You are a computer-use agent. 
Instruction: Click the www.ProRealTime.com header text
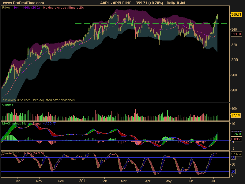[24, 3]
